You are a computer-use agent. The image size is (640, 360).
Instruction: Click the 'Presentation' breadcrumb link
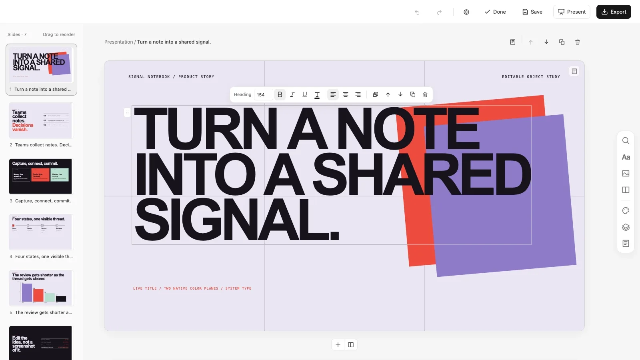coord(118,42)
